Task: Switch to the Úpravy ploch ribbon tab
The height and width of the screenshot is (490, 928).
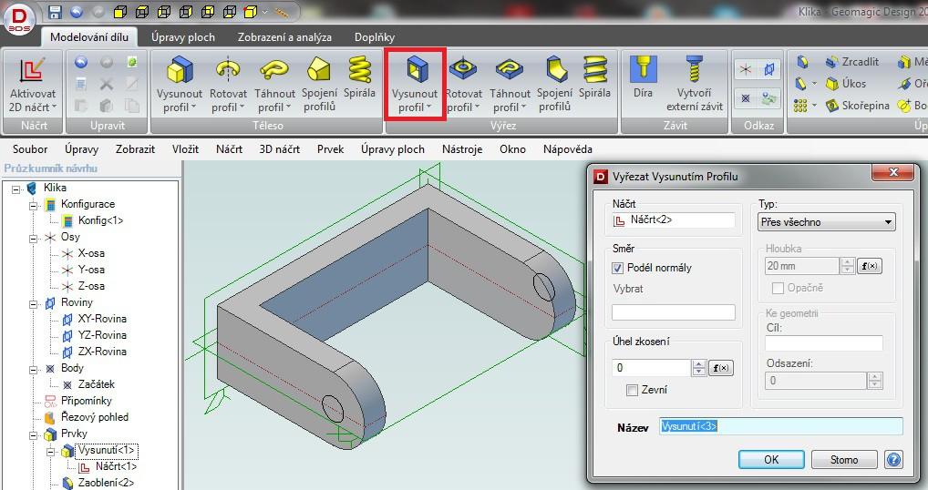Action: (183, 36)
